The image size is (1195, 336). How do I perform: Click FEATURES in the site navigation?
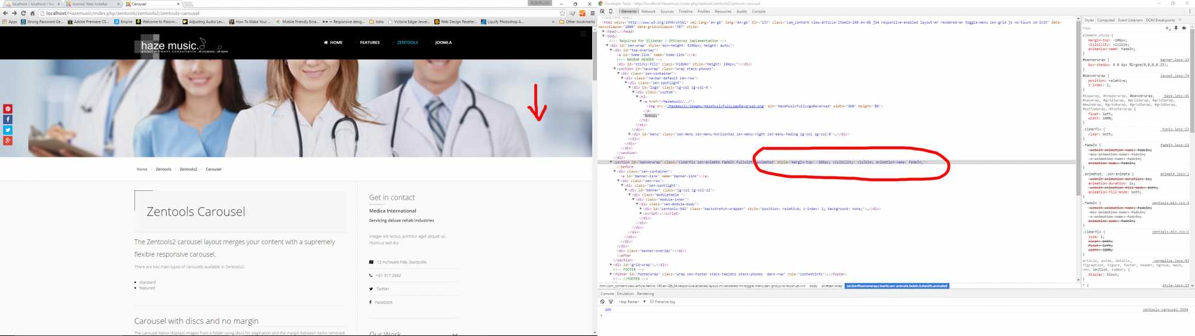[x=370, y=42]
